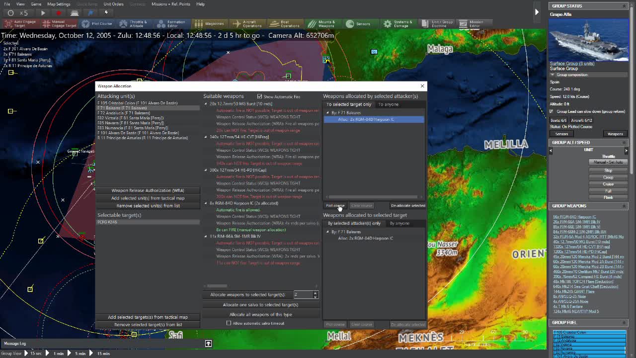Collapse the GROUP ALT / SPEED panel
The image size is (636, 358).
(625, 142)
